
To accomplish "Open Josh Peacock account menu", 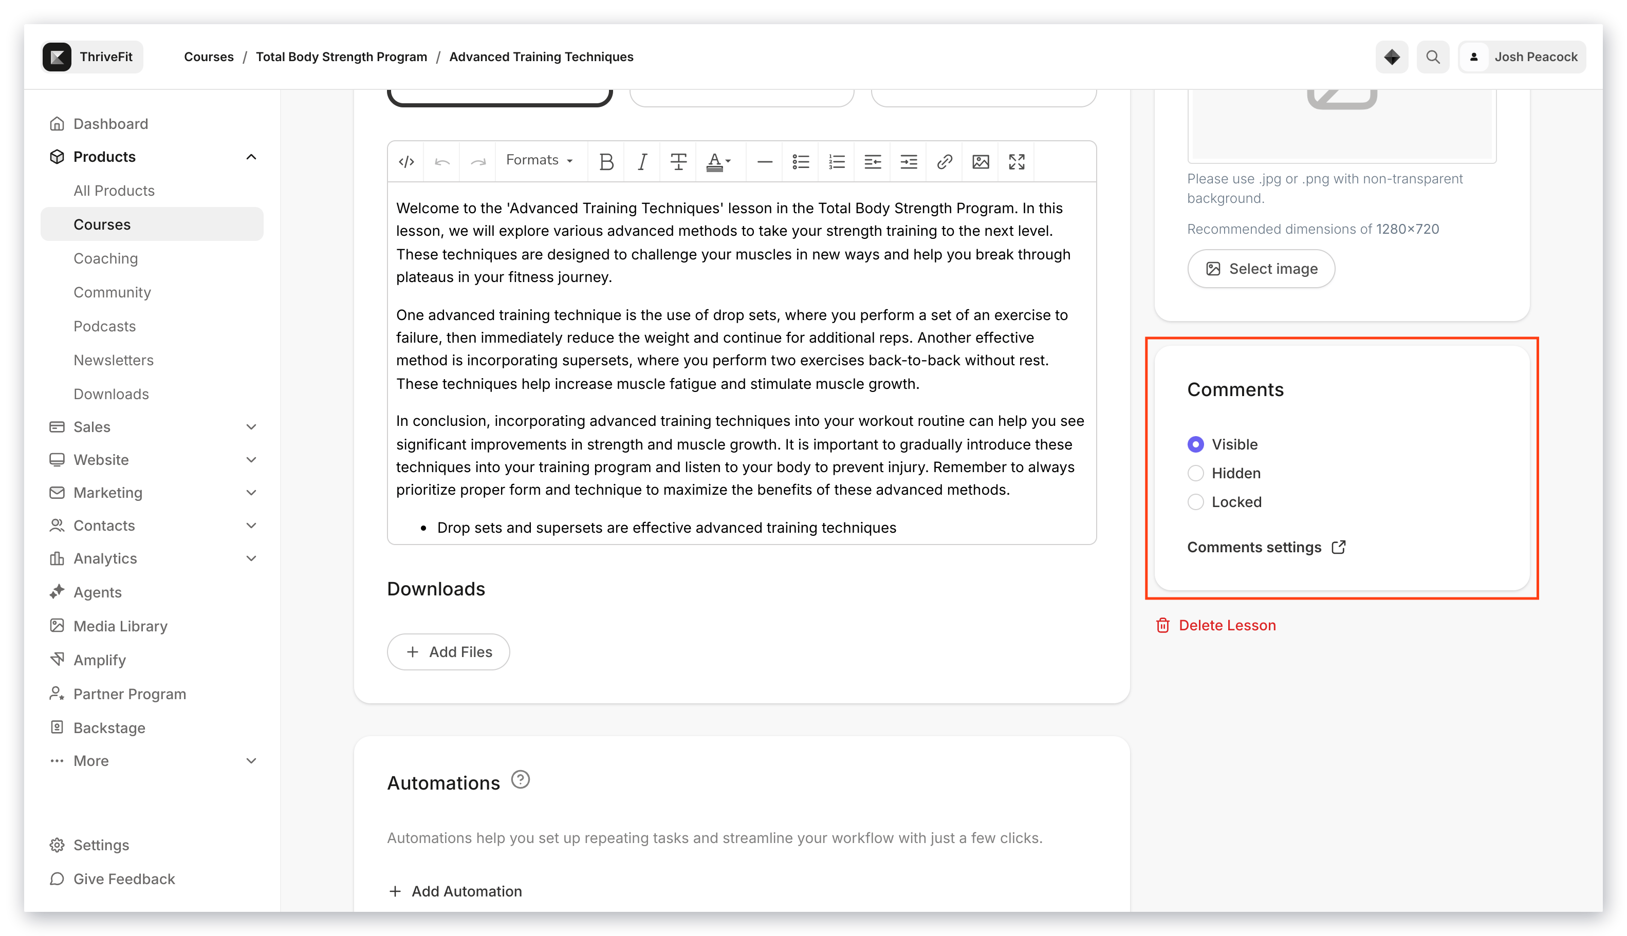I will pos(1522,57).
